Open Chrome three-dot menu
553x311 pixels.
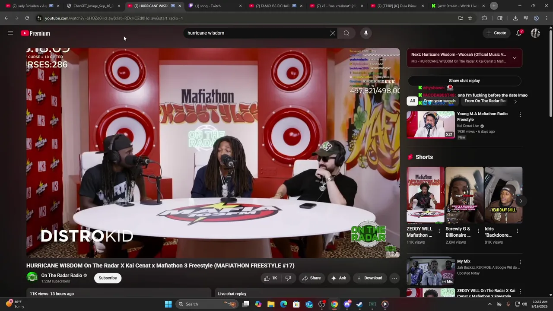click(x=547, y=18)
